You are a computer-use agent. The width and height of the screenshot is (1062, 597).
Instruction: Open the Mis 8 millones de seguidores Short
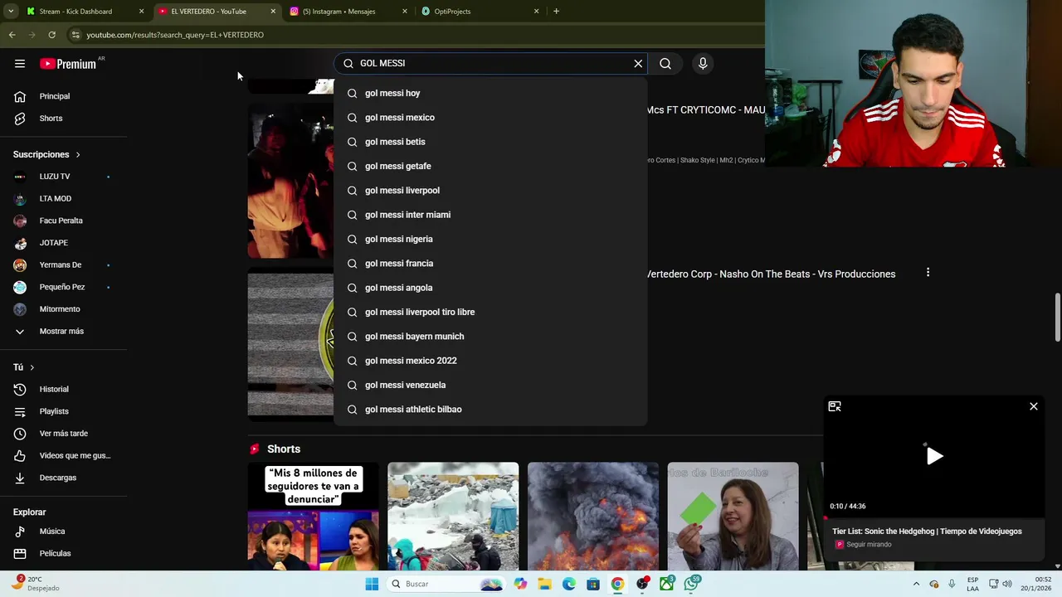coord(313,516)
